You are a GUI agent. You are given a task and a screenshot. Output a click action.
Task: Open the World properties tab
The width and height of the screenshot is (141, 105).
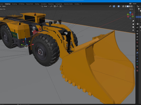pyautogui.click(x=137, y=43)
